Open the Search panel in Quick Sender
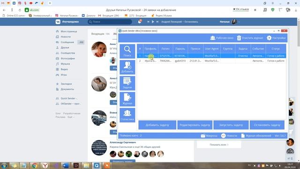This screenshot has width=300, height=169. 127,51
